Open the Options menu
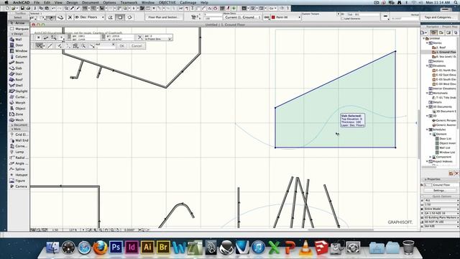Image resolution: width=460 pixels, height=259 pixels. pos(109,2)
